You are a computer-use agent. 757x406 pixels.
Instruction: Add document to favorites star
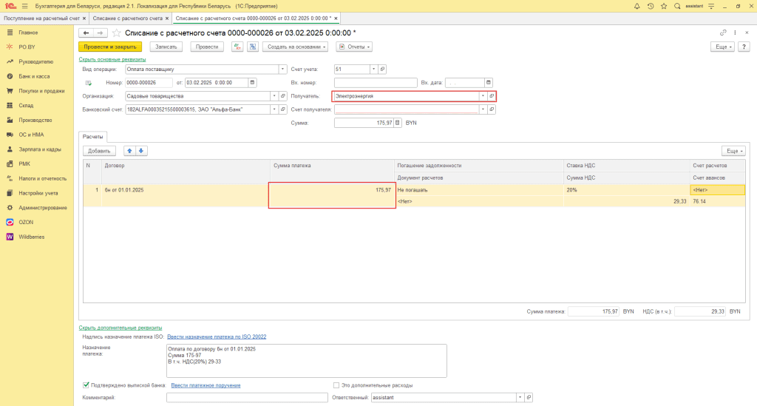click(116, 33)
